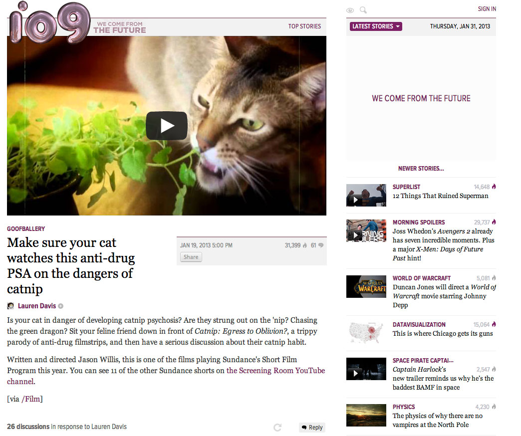Screen dimensions: 521x436
Task: Play the catnip PSA video
Action: tap(167, 126)
